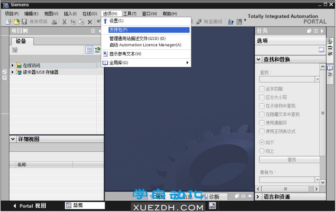
Task: Open the 替换为 combo box dropdown arrow
Action: point(317,179)
